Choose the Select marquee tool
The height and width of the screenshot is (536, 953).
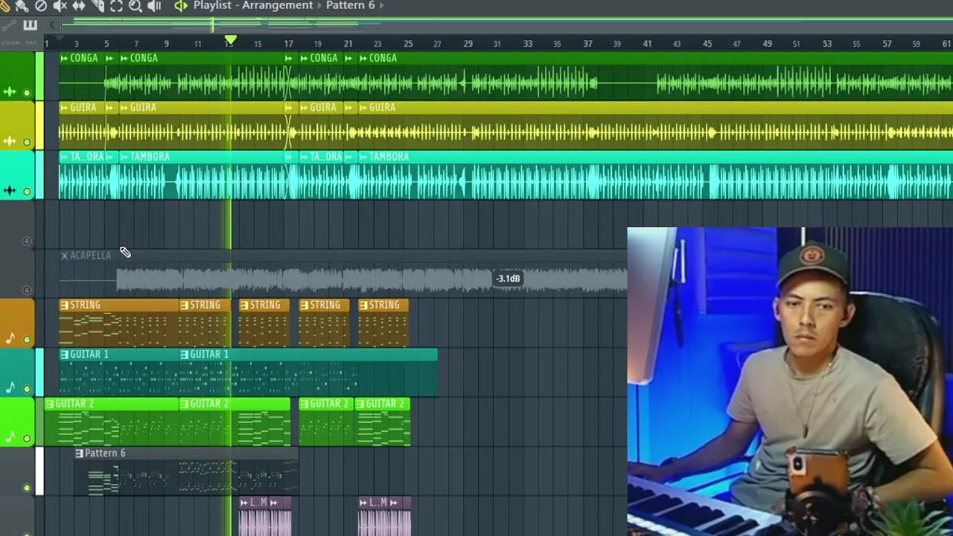116,5
